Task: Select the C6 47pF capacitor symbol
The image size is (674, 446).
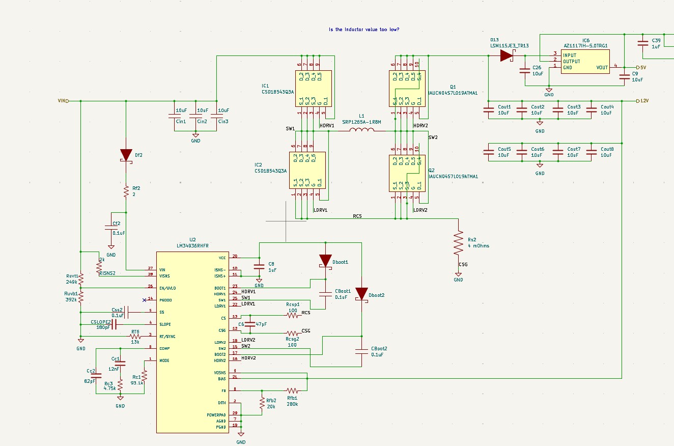Action: tap(249, 324)
